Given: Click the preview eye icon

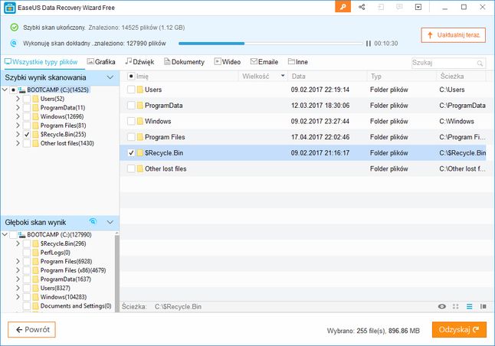Looking at the screenshot, I should pos(442,306).
